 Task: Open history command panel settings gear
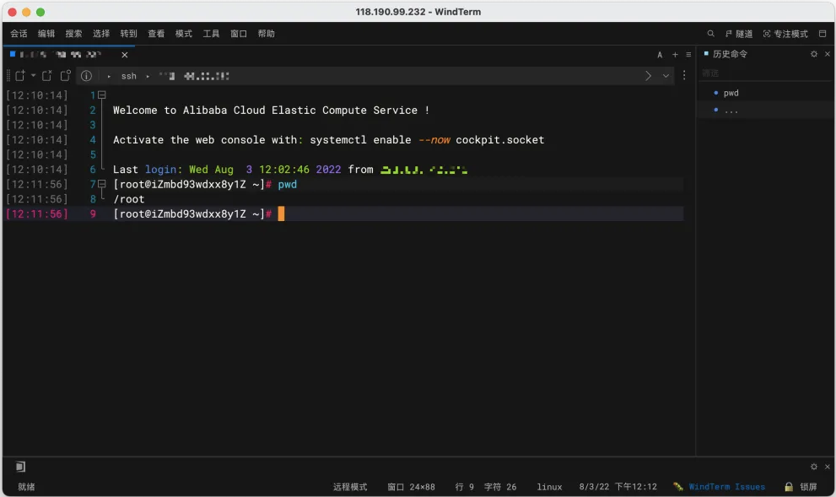[x=813, y=54]
